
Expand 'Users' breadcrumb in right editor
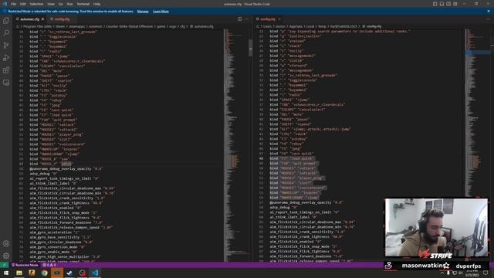tap(267, 26)
